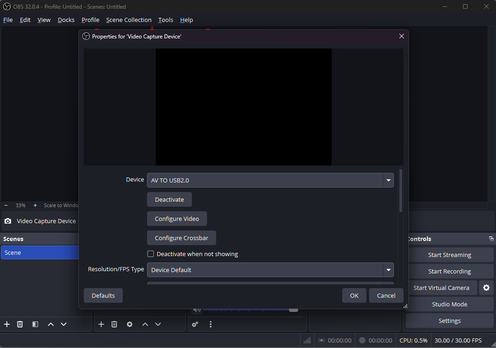Add a new scene with the plus icon
Image resolution: width=496 pixels, height=348 pixels.
coord(7,324)
